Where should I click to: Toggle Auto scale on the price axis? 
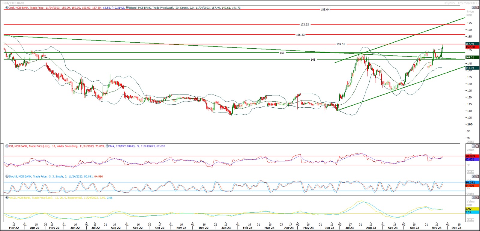pos(470,142)
